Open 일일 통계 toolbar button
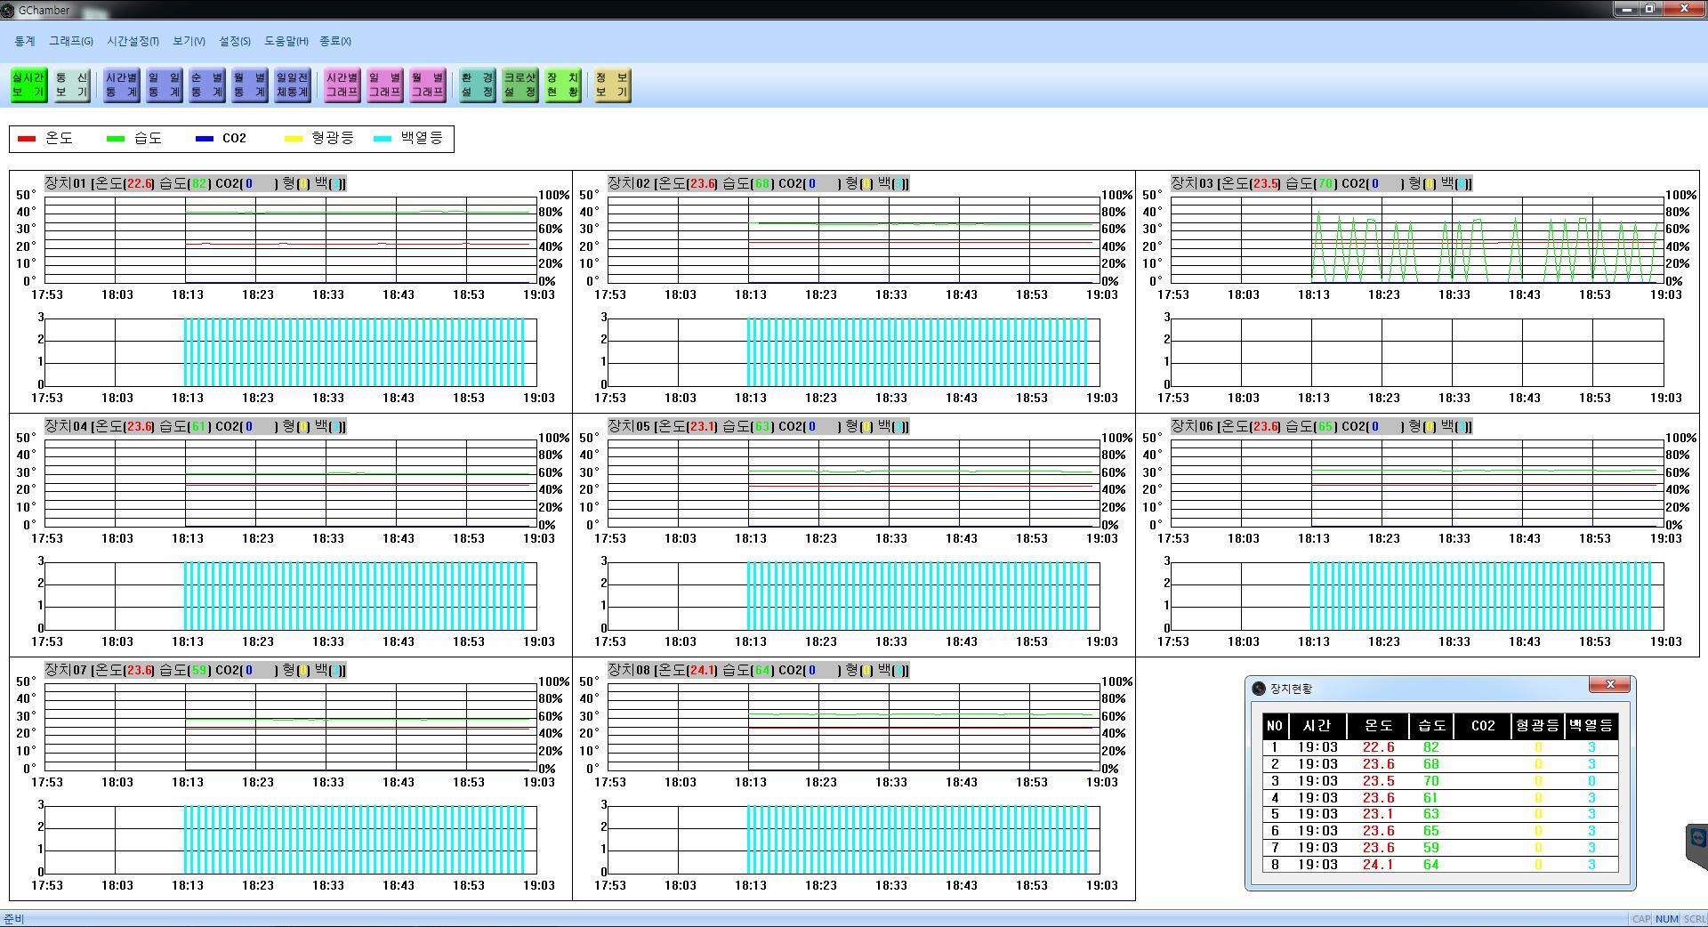Image resolution: width=1708 pixels, height=927 pixels. [x=165, y=85]
